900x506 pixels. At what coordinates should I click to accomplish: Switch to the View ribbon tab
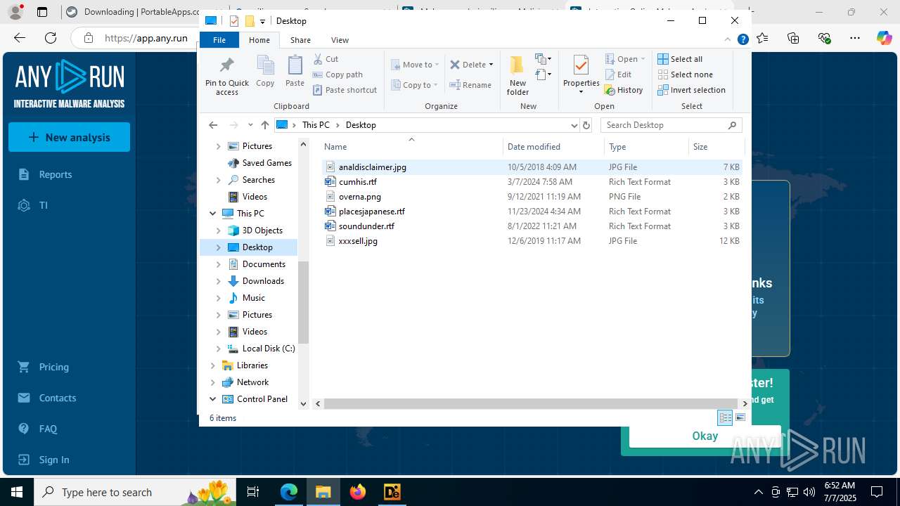click(x=340, y=40)
